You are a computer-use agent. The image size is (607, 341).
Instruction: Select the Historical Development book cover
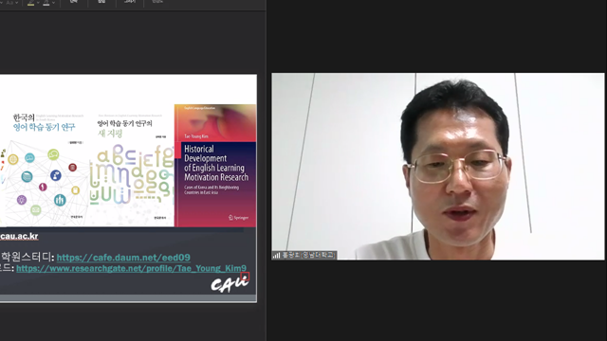215,166
